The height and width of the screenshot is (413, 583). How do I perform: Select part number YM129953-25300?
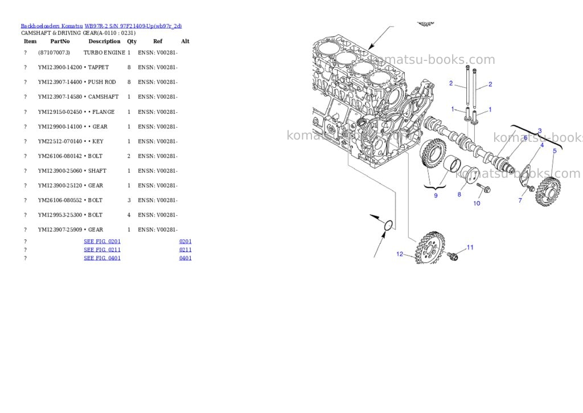pos(60,215)
